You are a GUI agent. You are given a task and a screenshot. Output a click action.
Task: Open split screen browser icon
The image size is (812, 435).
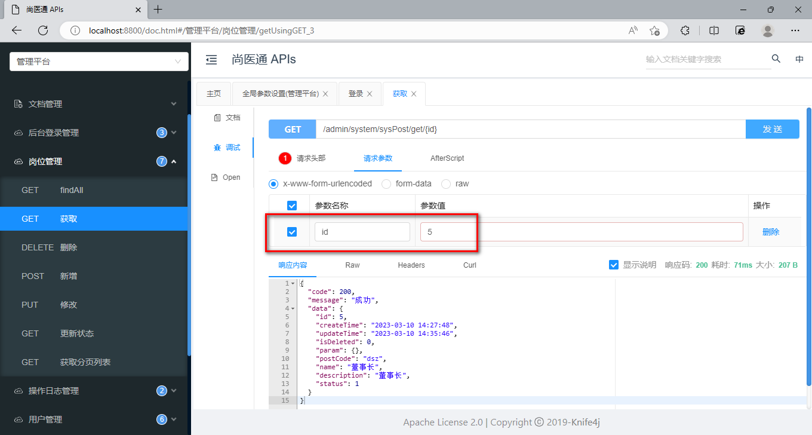714,30
